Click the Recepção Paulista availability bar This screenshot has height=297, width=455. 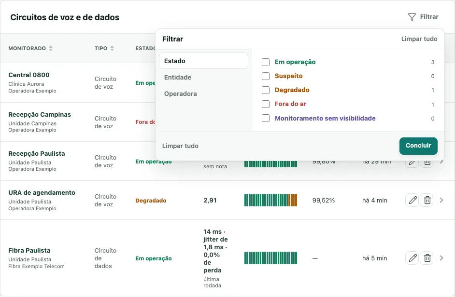pyautogui.click(x=270, y=164)
